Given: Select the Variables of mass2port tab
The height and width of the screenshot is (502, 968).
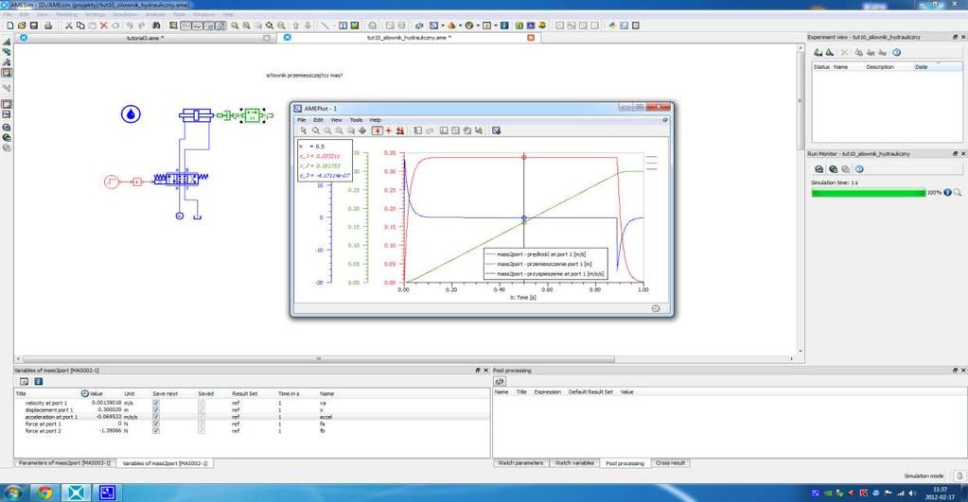Looking at the screenshot, I should (165, 462).
